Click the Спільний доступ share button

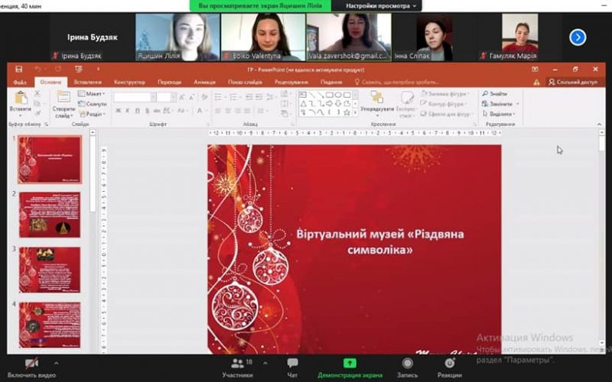pyautogui.click(x=572, y=82)
